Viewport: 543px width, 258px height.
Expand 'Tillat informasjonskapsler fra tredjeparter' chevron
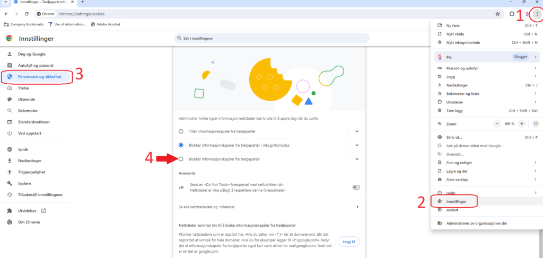(357, 131)
